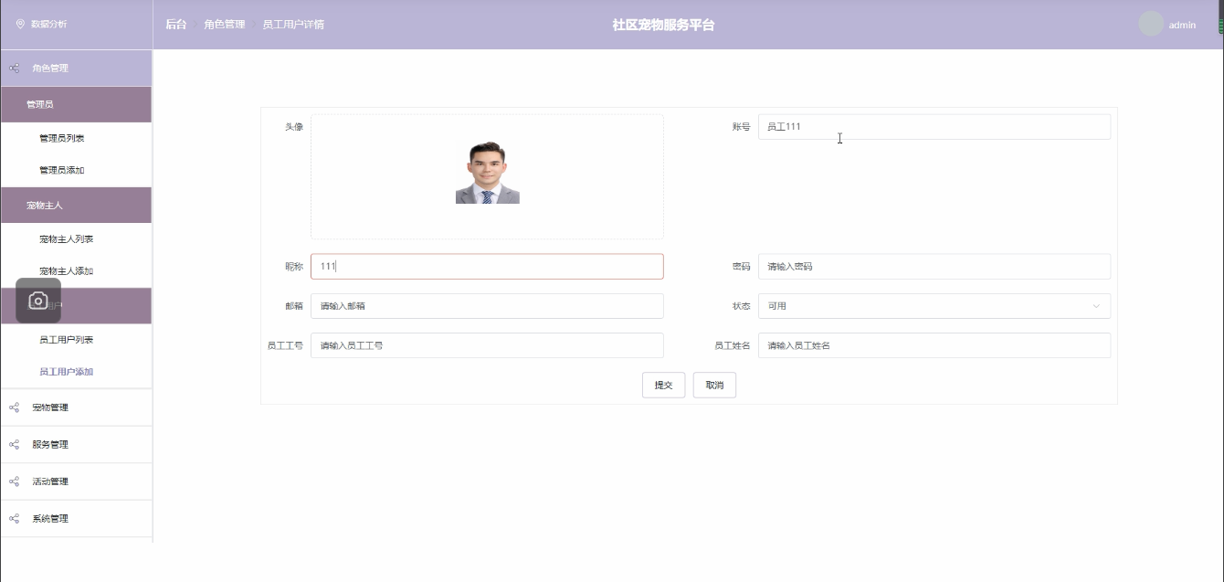Click the 取消 button
Image resolution: width=1224 pixels, height=582 pixels.
714,386
